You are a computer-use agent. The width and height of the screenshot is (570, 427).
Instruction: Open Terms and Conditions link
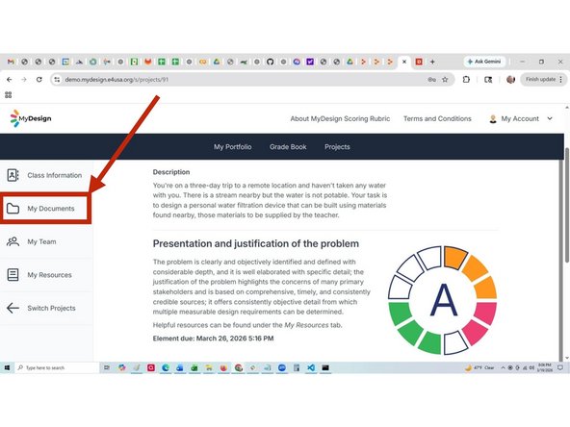coord(437,118)
